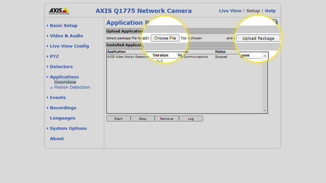Expand the Recordings menu
The height and width of the screenshot is (183, 326).
point(63,108)
